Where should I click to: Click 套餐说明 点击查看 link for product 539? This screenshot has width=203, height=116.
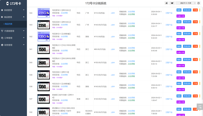point(131,73)
